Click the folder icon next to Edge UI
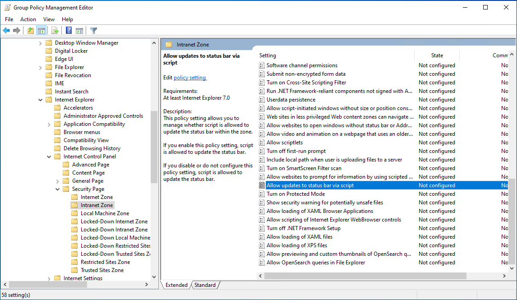This screenshot has width=517, height=300. click(x=49, y=59)
